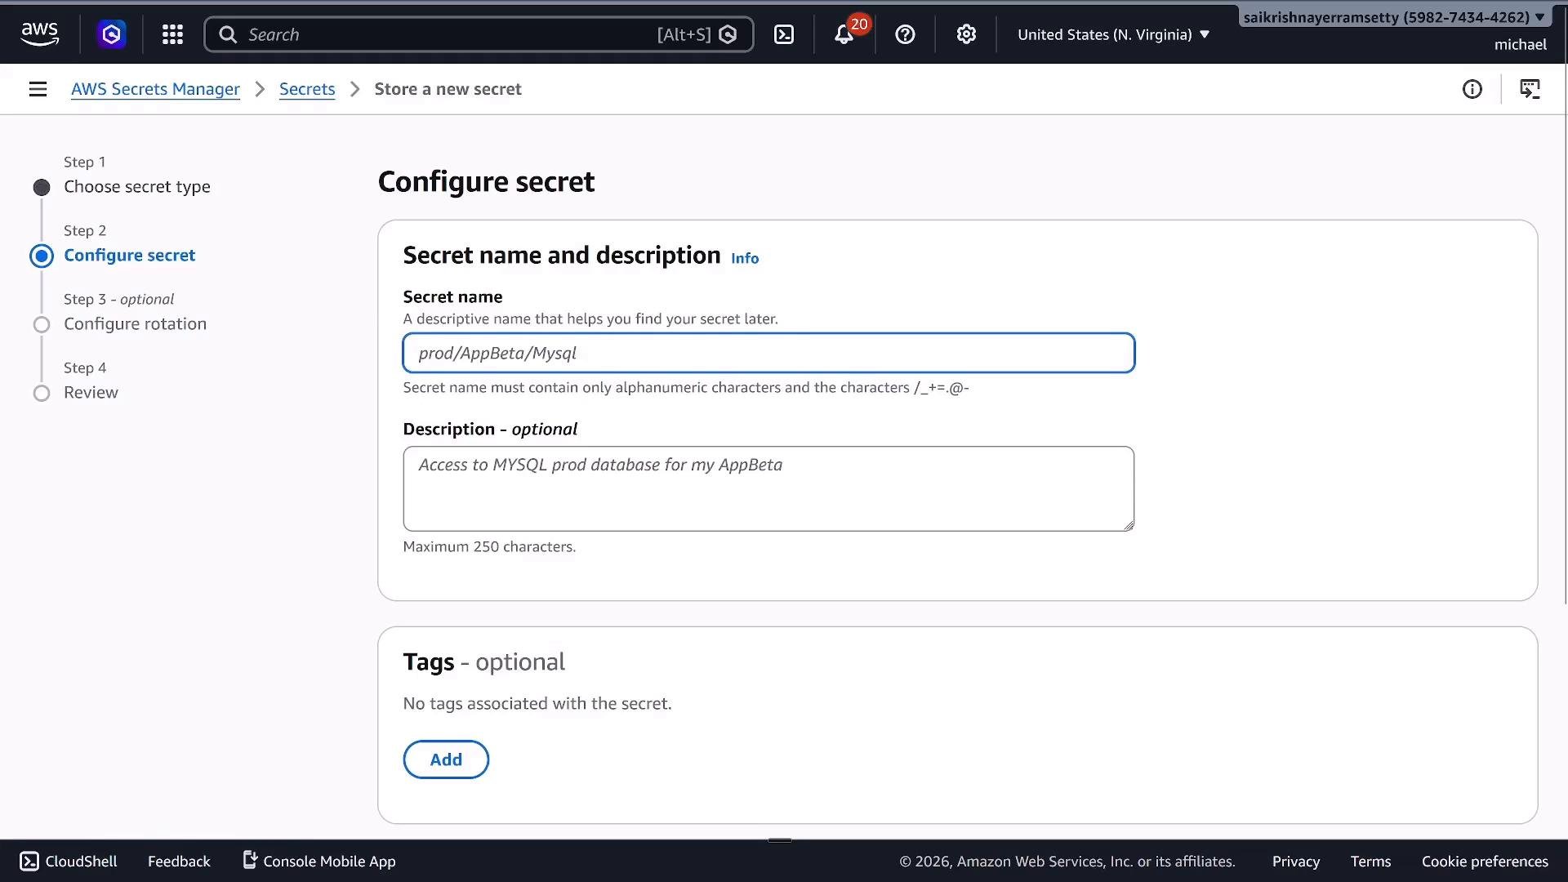Image resolution: width=1568 pixels, height=882 pixels.
Task: Click the top Search services field
Action: click(479, 34)
